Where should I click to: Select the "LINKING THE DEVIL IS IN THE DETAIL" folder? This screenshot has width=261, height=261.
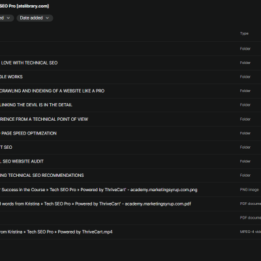(130, 105)
